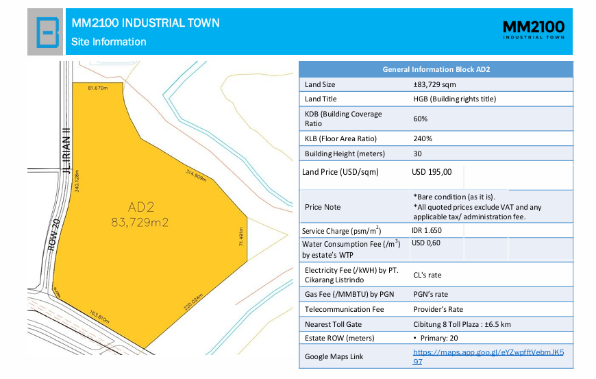Click 'Gas Fee (/MMBTU) by PGN' label
The image size is (596, 379).
349,294
